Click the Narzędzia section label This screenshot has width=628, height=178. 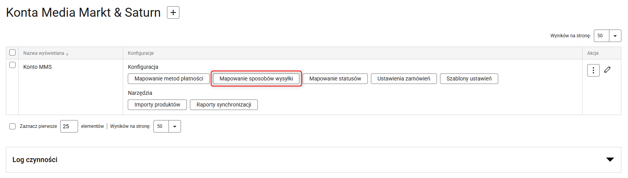[140, 93]
